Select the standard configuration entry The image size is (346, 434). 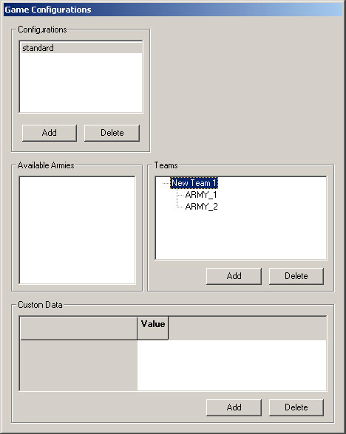coord(81,48)
